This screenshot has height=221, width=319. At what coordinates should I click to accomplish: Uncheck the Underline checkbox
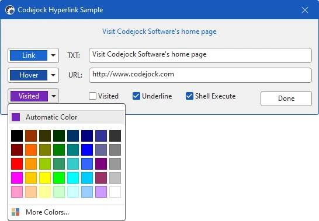tap(136, 96)
